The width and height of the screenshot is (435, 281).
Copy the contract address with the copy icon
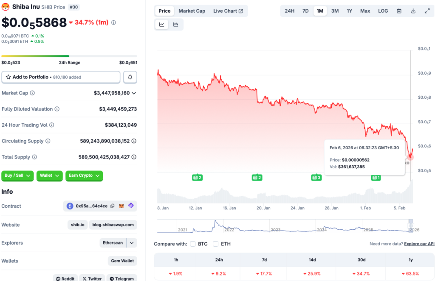112,206
